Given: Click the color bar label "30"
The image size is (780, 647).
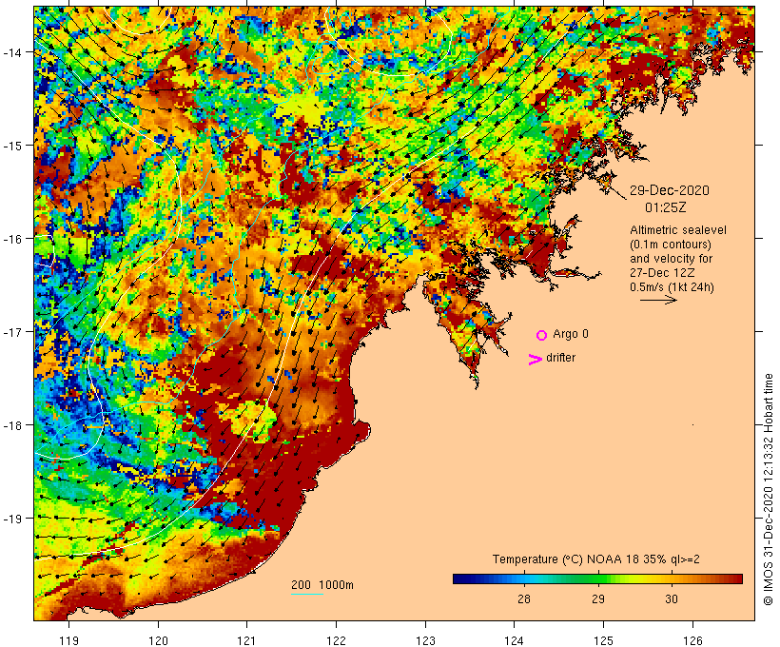Looking at the screenshot, I should tap(672, 598).
